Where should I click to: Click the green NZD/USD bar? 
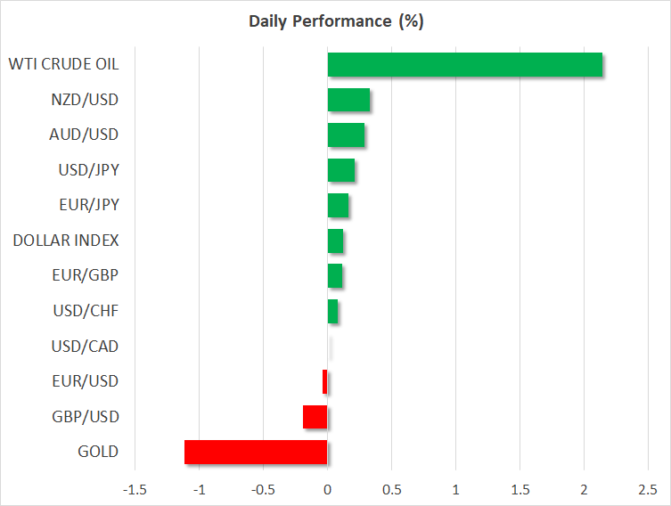pyautogui.click(x=348, y=100)
